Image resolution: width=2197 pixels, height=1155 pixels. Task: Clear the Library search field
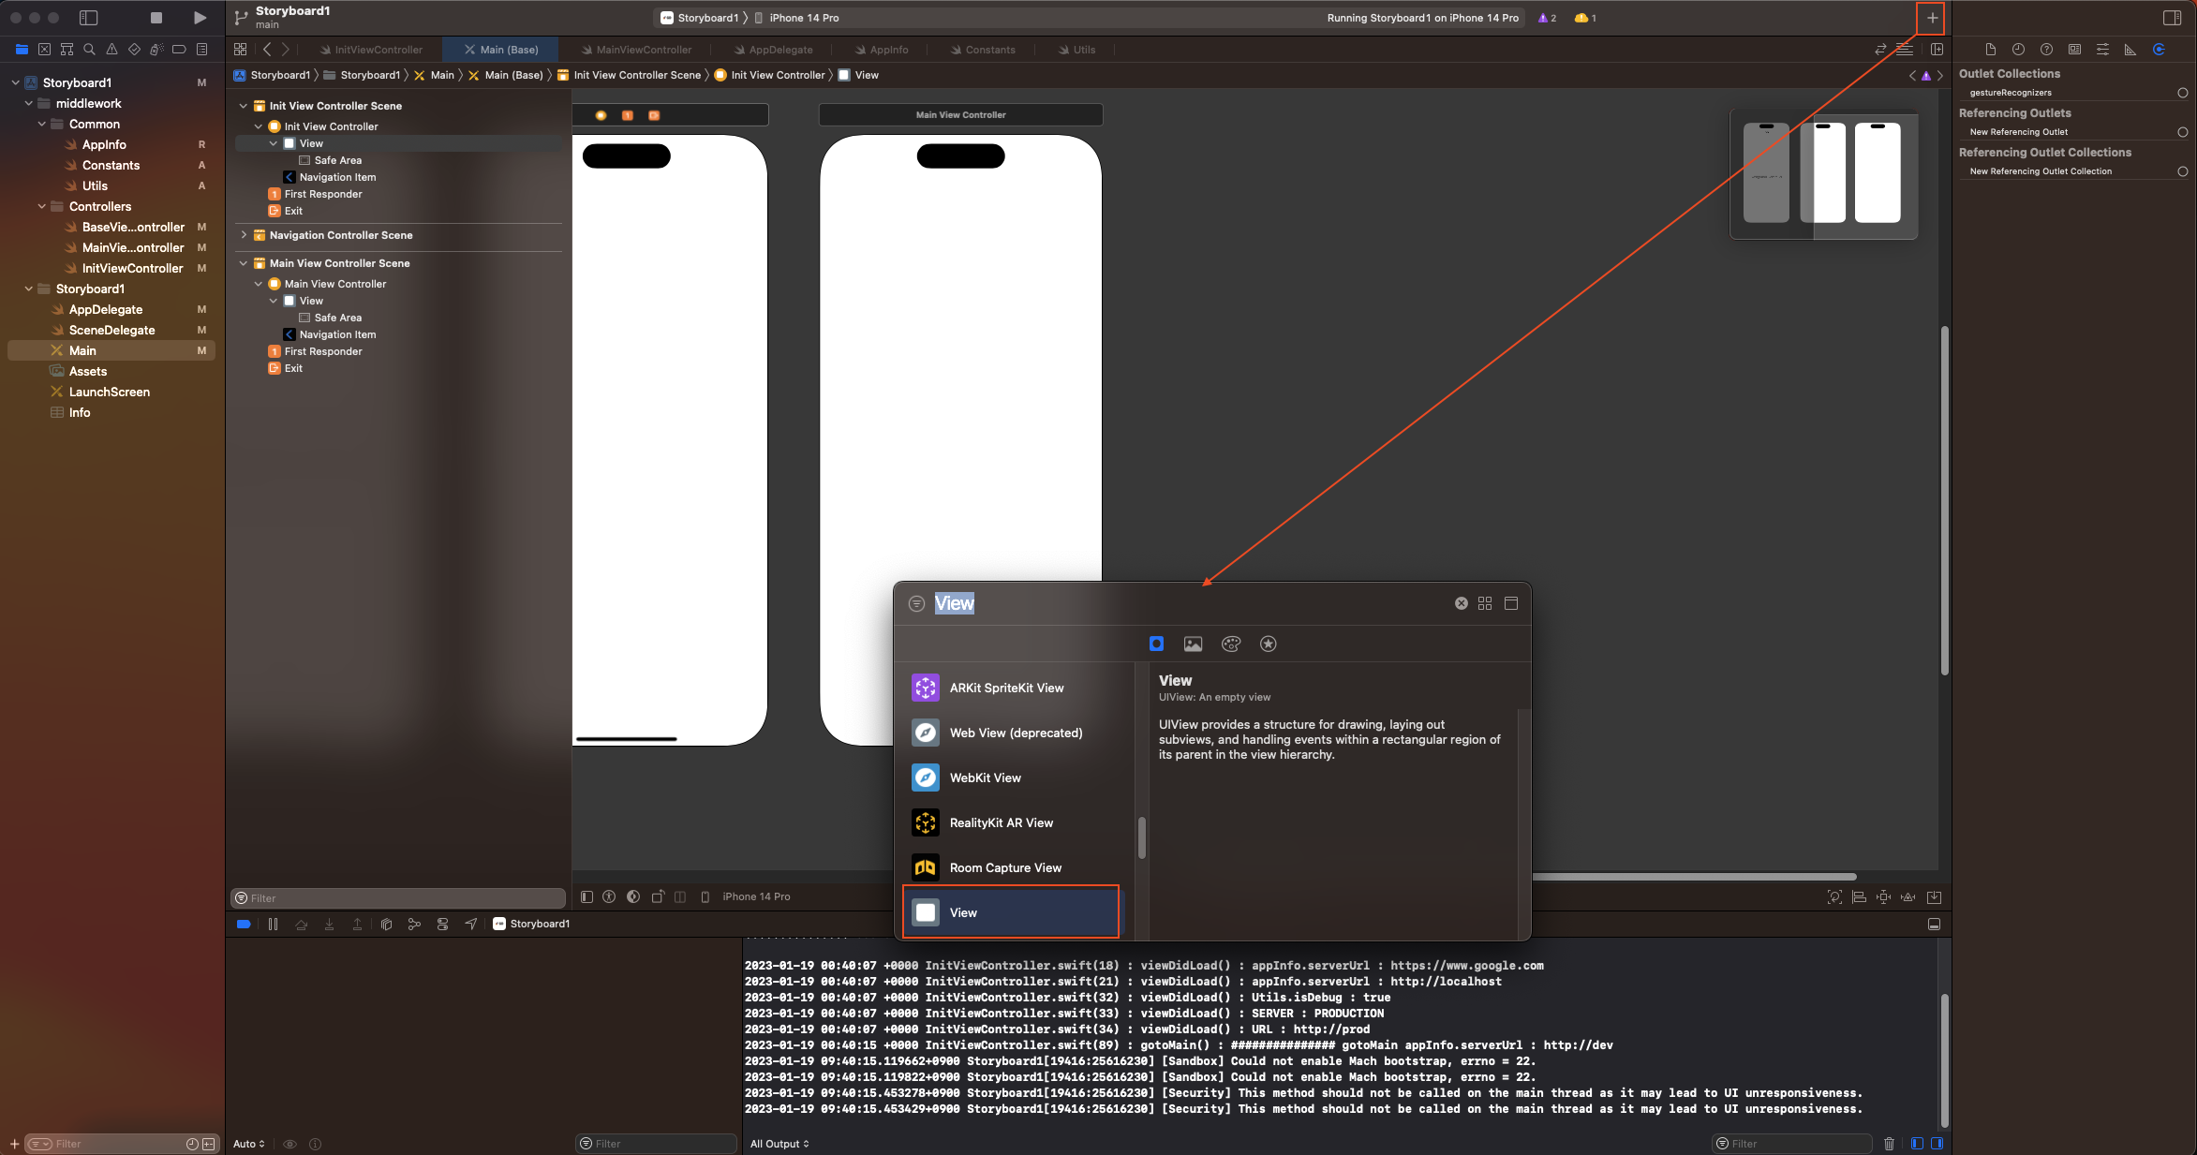[1461, 603]
